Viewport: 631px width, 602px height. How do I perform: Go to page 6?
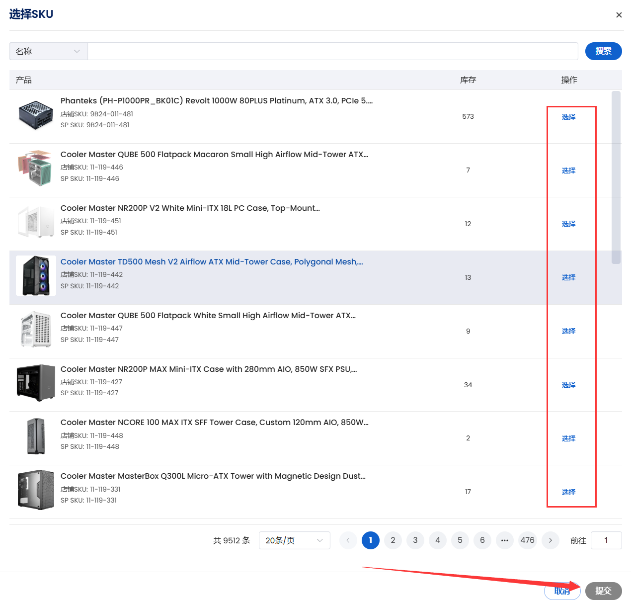[482, 540]
